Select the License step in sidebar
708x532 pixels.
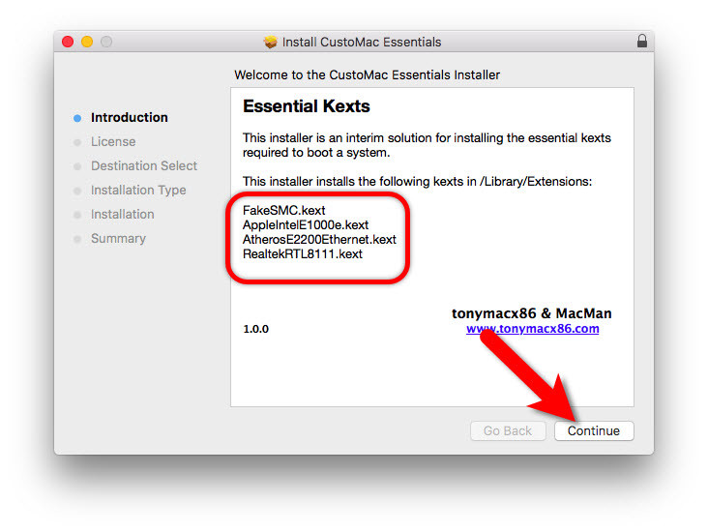coord(113,142)
